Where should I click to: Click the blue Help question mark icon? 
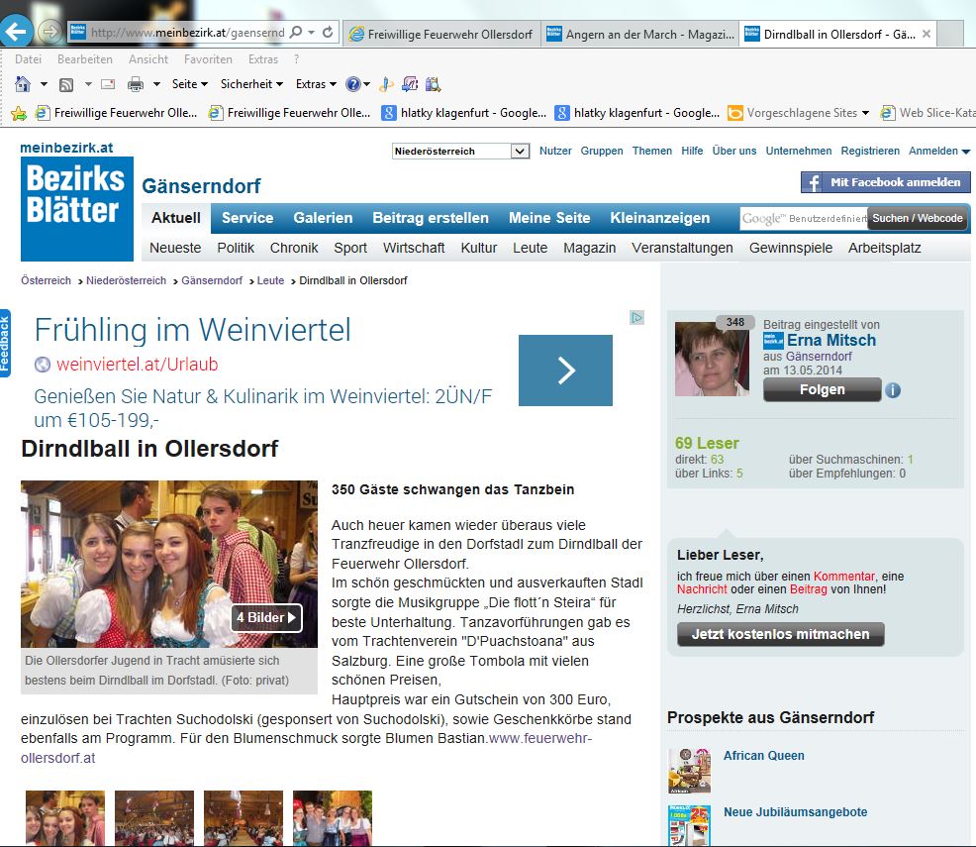coord(353,84)
